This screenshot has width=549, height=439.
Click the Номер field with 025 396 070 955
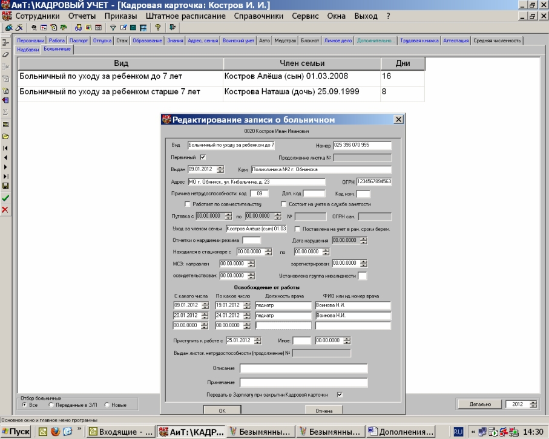pos(363,145)
